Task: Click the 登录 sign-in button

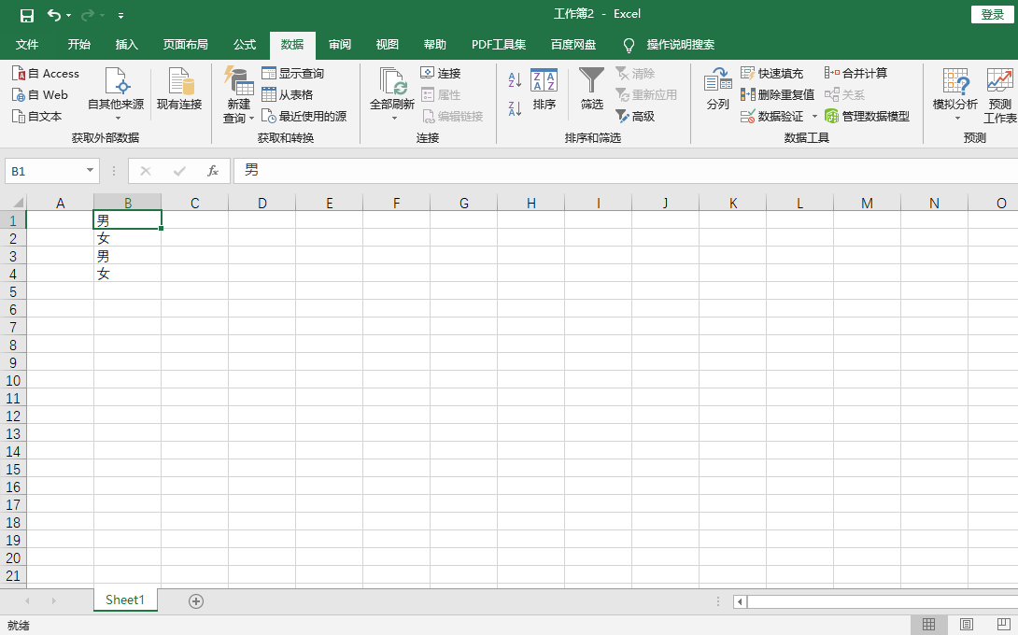Action: tap(991, 14)
